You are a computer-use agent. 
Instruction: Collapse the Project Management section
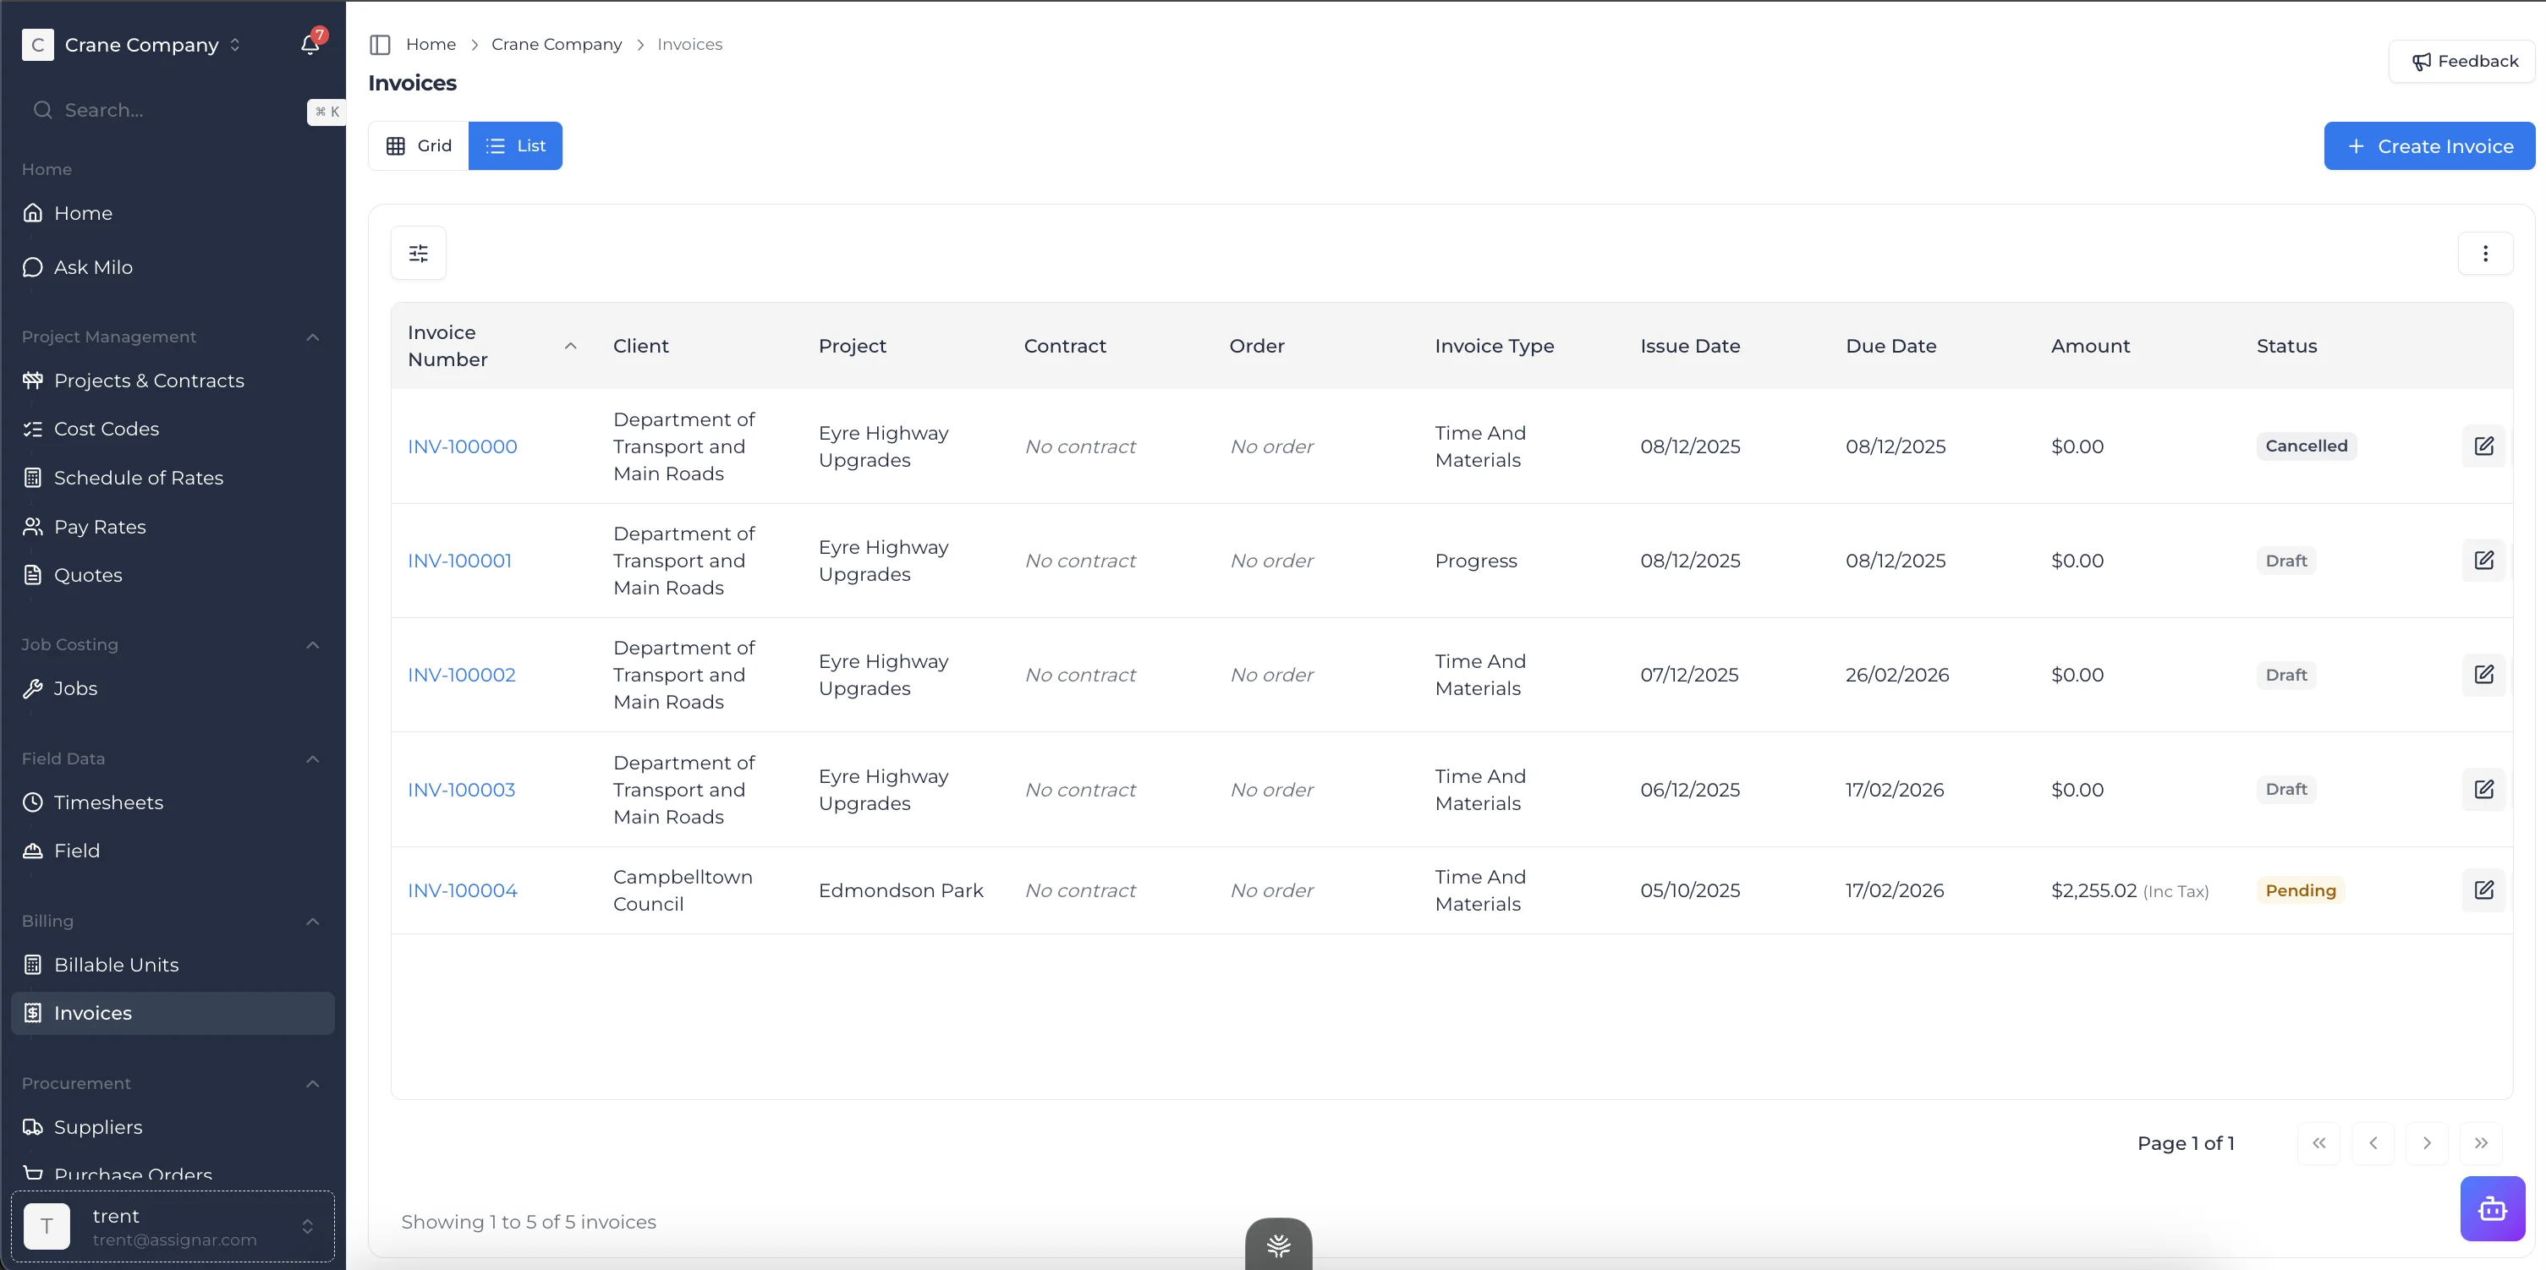312,337
